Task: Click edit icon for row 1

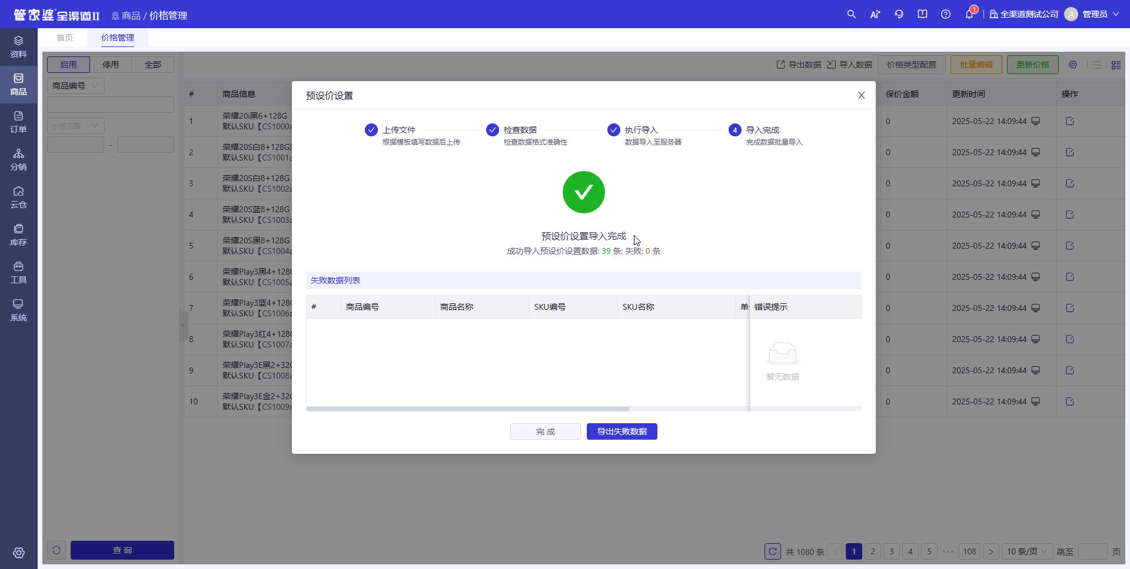Action: (1070, 121)
